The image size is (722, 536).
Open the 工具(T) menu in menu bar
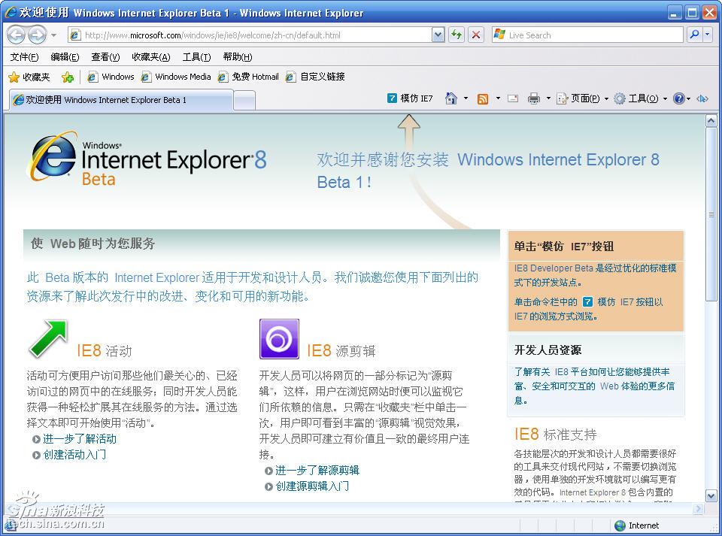196,57
